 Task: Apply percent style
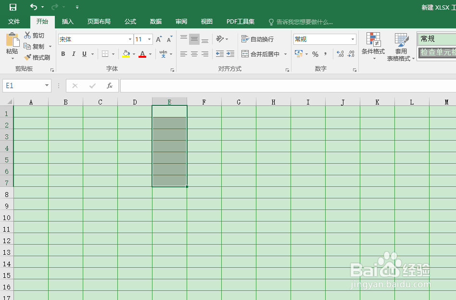pos(315,54)
